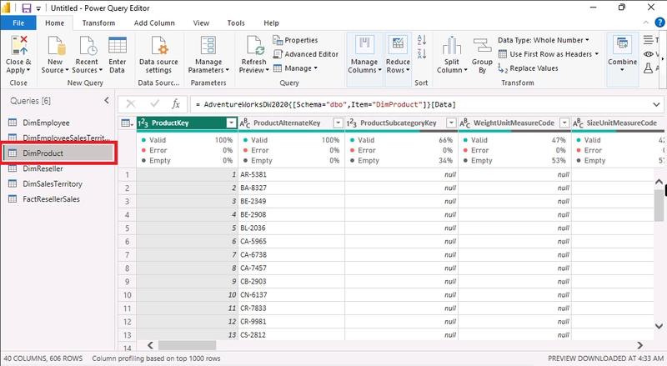Click the Manage Parameters icon

pyautogui.click(x=208, y=46)
